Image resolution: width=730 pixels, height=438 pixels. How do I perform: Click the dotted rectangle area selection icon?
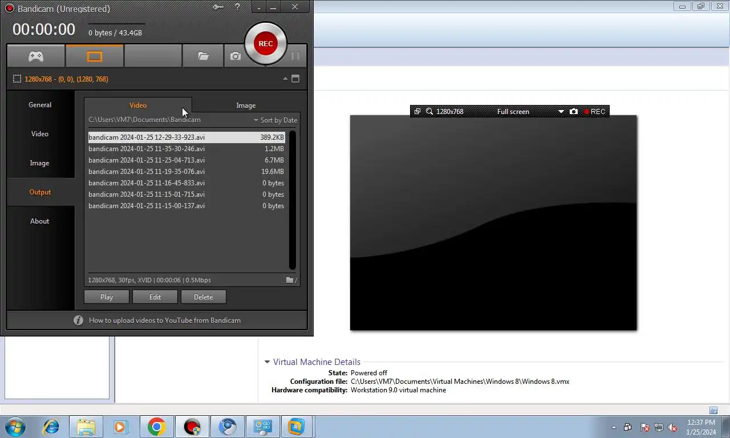coord(17,79)
